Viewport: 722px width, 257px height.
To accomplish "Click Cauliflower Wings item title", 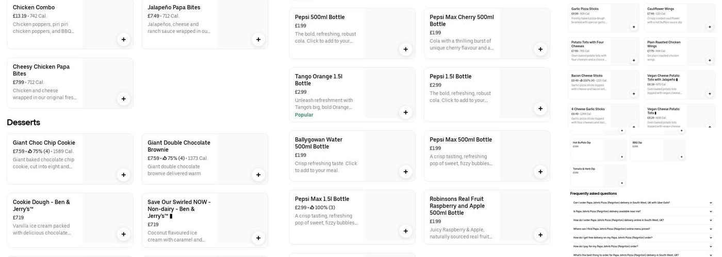I will [661, 9].
